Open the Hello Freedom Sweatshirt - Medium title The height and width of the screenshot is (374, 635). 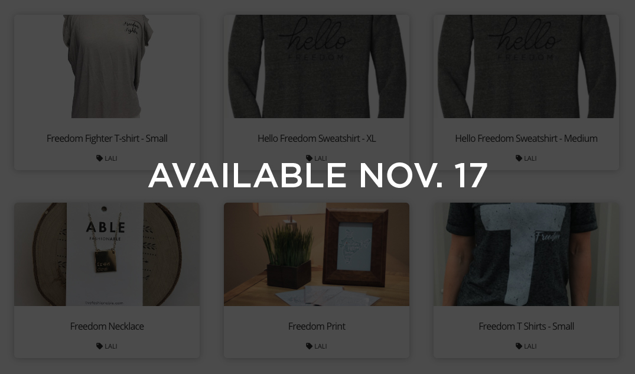pyautogui.click(x=526, y=139)
